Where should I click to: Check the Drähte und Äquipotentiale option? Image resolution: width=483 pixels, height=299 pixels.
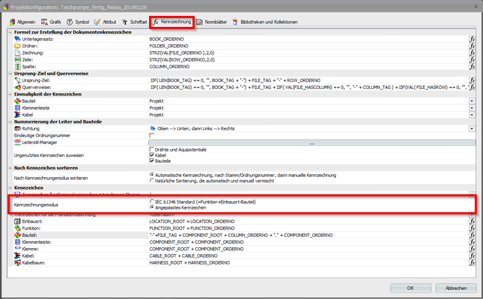click(x=152, y=149)
